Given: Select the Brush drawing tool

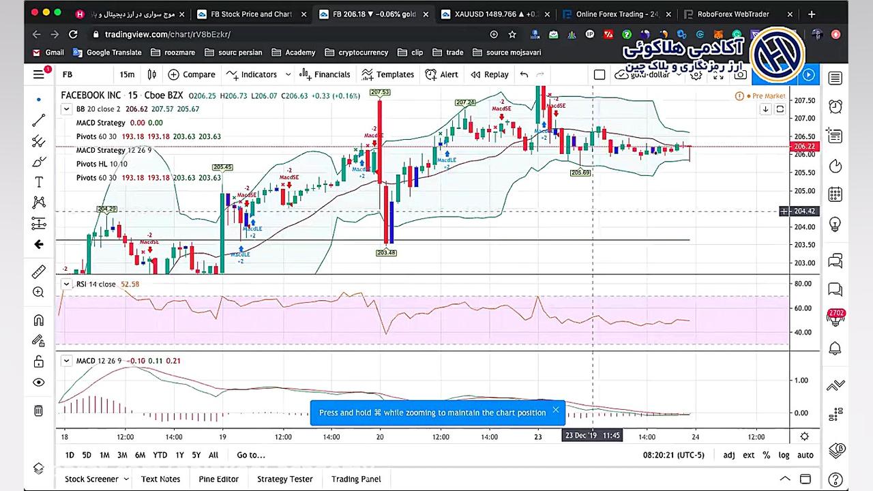Looking at the screenshot, I should coord(39,162).
